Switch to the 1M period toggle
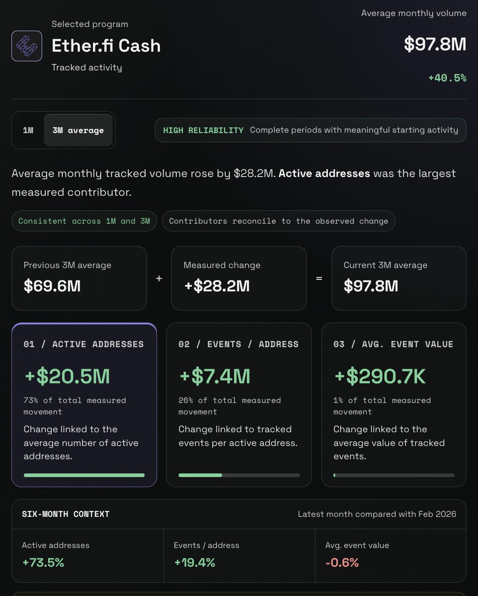 (28, 130)
